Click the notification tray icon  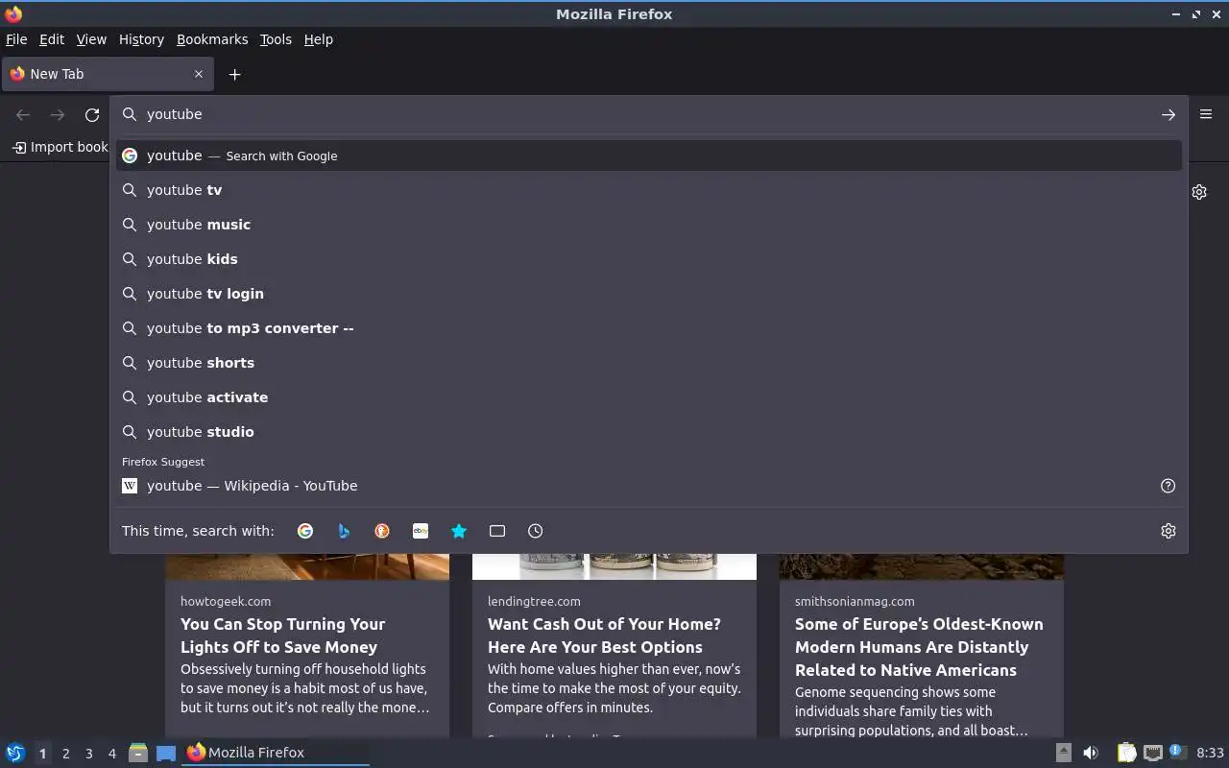click(x=1177, y=752)
